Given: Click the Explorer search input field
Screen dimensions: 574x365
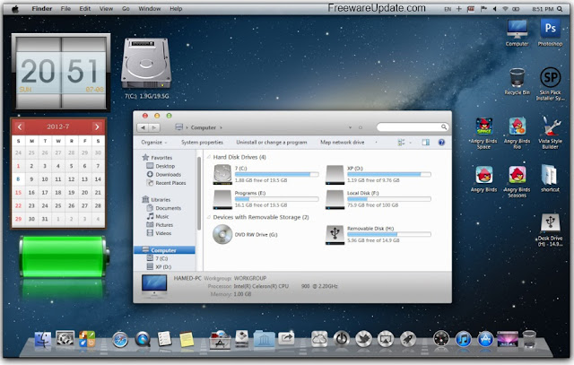Looking at the screenshot, I should click(413, 127).
